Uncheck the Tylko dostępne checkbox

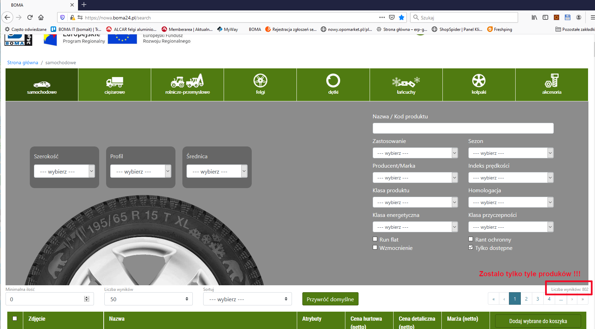[471, 247]
